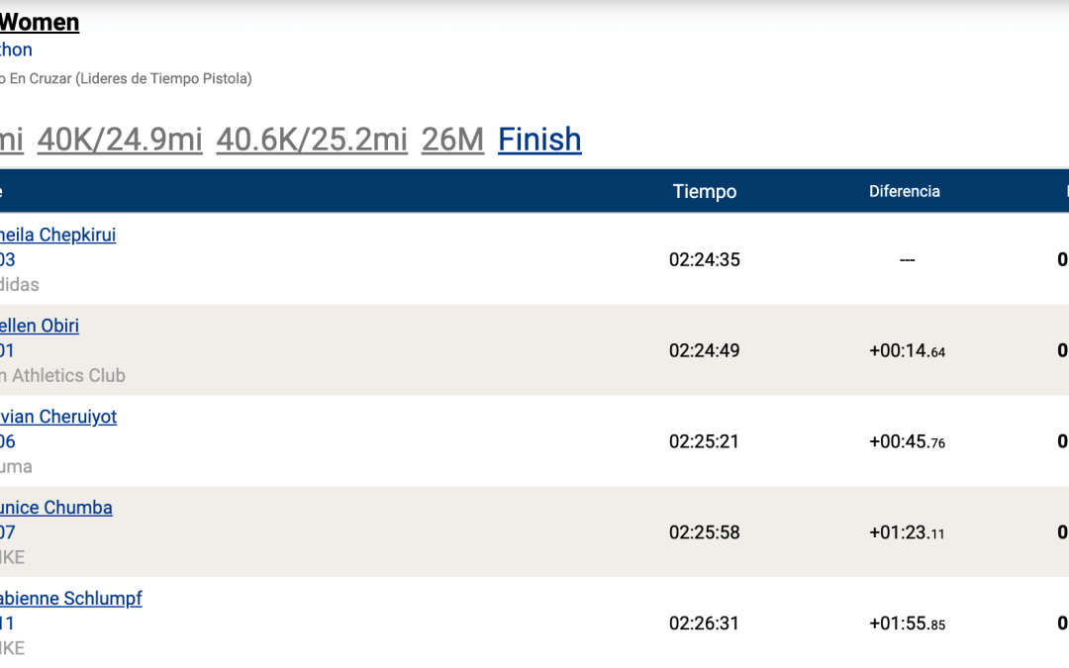
Task: Select the 40.6K/25.2mi split tab
Action: pyautogui.click(x=312, y=140)
